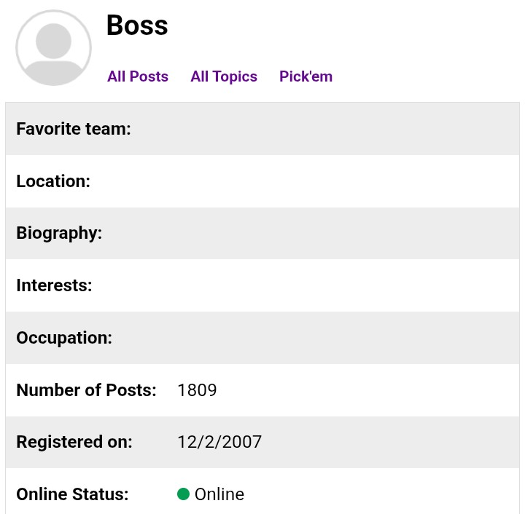Open the All Posts link
The height and width of the screenshot is (514, 525).
[138, 76]
